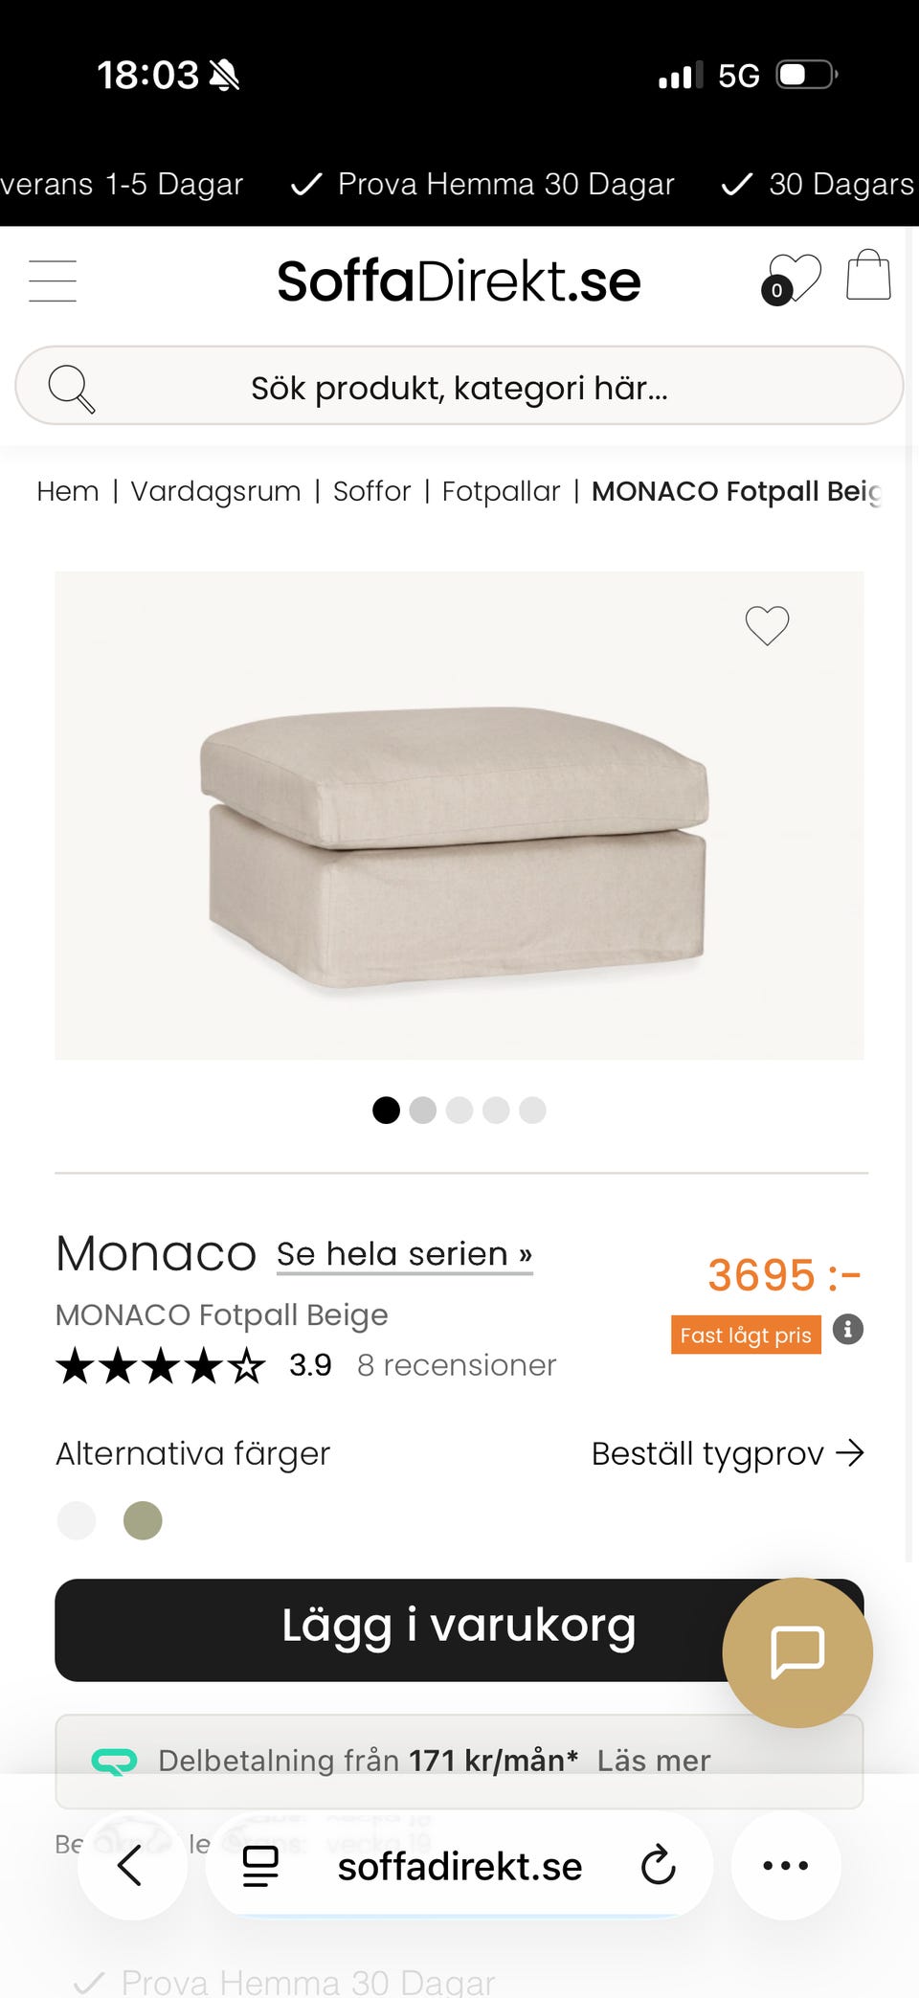Open the wishlist heart in header

coord(793,279)
